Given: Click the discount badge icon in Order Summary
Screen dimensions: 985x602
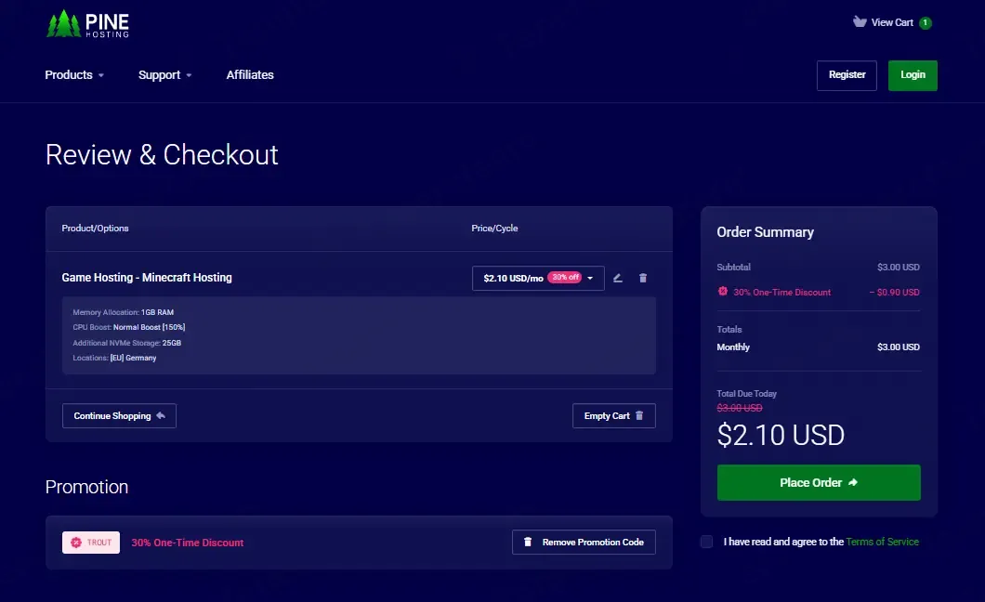Looking at the screenshot, I should 723,292.
